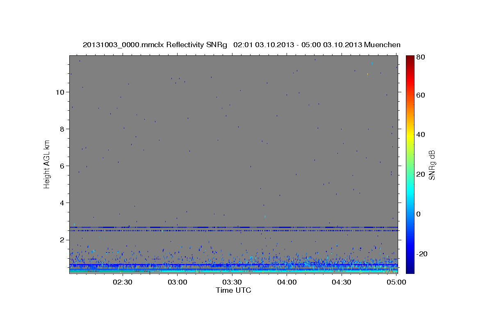Click the '02:30' time tick label

point(123,282)
